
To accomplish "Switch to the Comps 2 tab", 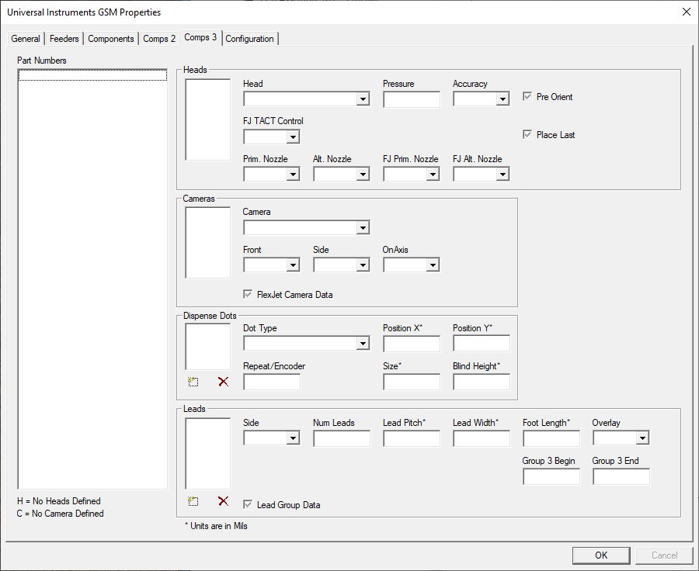I will pos(159,38).
